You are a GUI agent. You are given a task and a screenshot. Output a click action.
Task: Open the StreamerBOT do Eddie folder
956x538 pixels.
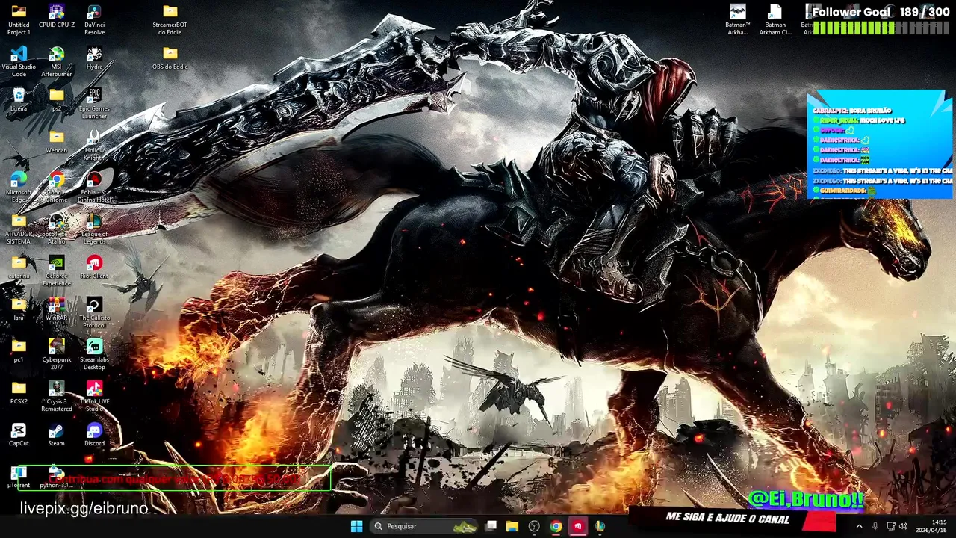[x=170, y=19]
